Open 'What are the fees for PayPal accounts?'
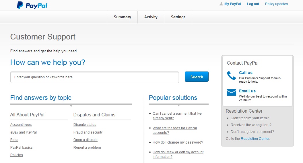The image size is (303, 163). point(175,130)
